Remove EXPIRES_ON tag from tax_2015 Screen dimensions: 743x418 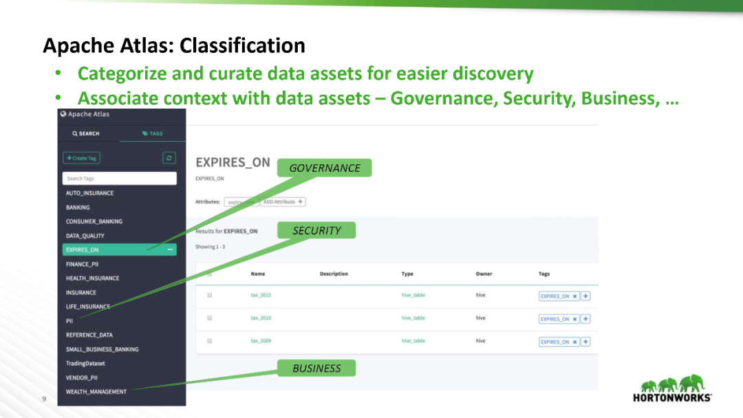pos(574,296)
